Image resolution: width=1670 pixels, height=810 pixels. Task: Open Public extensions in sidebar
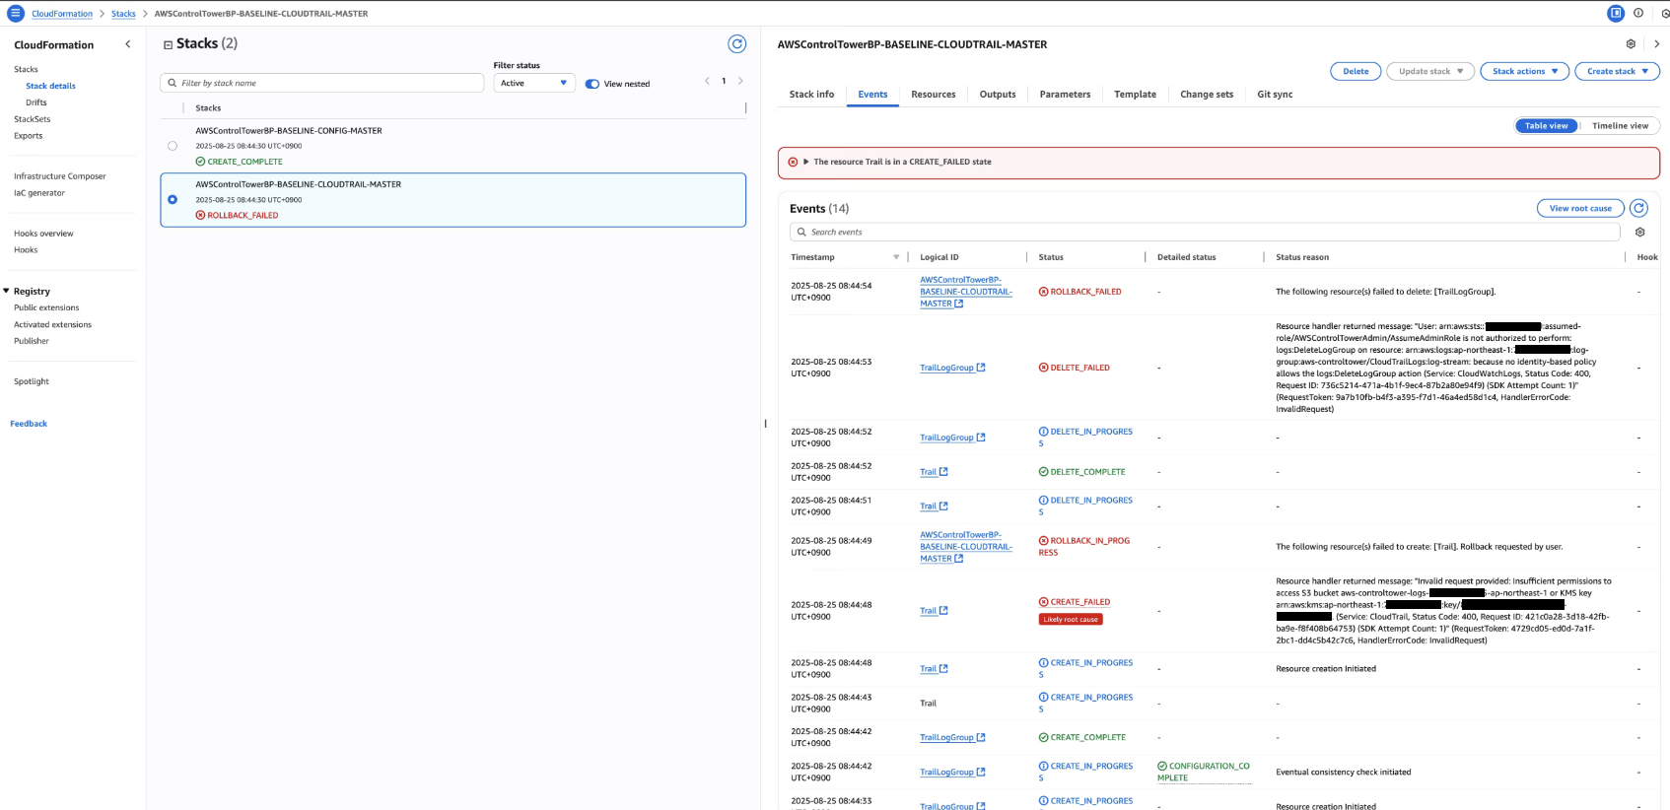coord(46,307)
